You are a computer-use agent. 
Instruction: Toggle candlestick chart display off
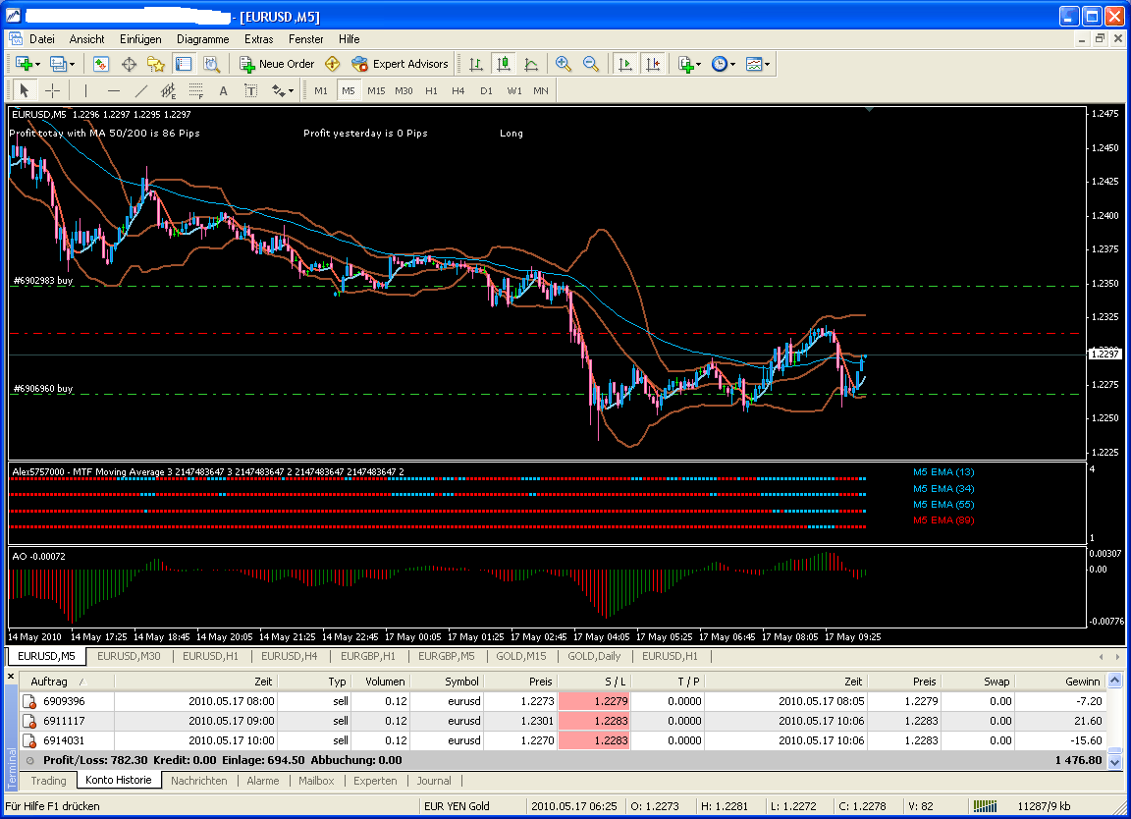[x=502, y=63]
